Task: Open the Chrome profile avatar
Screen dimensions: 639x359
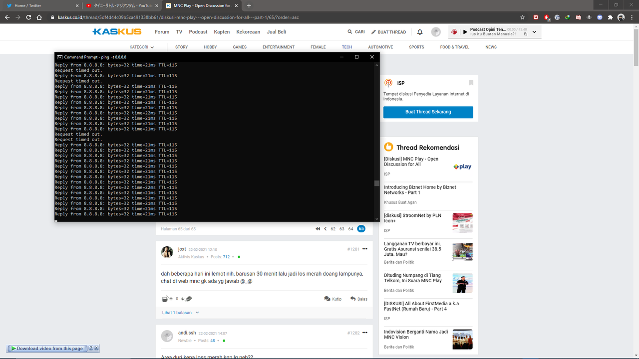Action: 621,17
